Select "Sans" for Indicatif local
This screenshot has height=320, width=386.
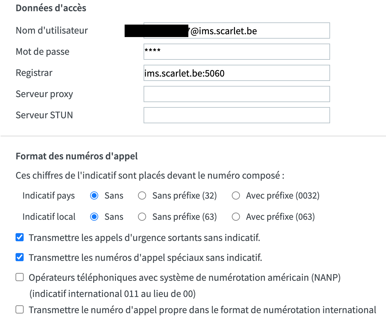(94, 217)
